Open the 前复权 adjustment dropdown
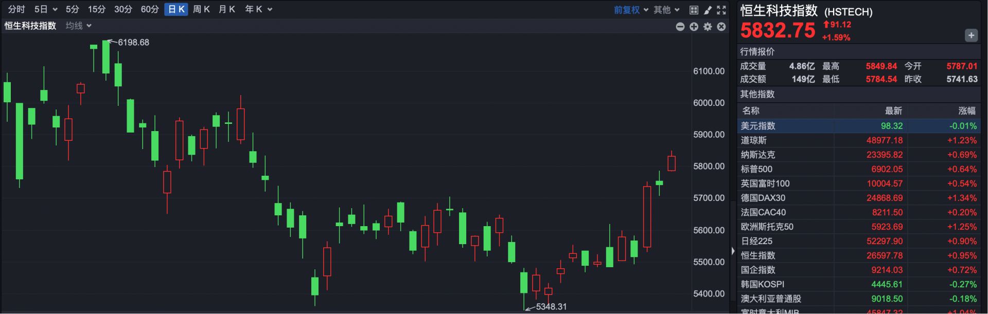 click(x=630, y=10)
